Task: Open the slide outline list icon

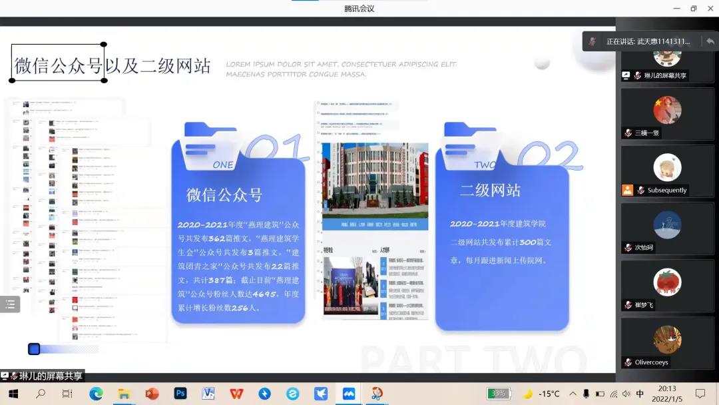Action: coord(10,304)
